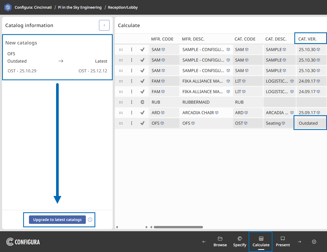Open the Present tab

click(283, 242)
